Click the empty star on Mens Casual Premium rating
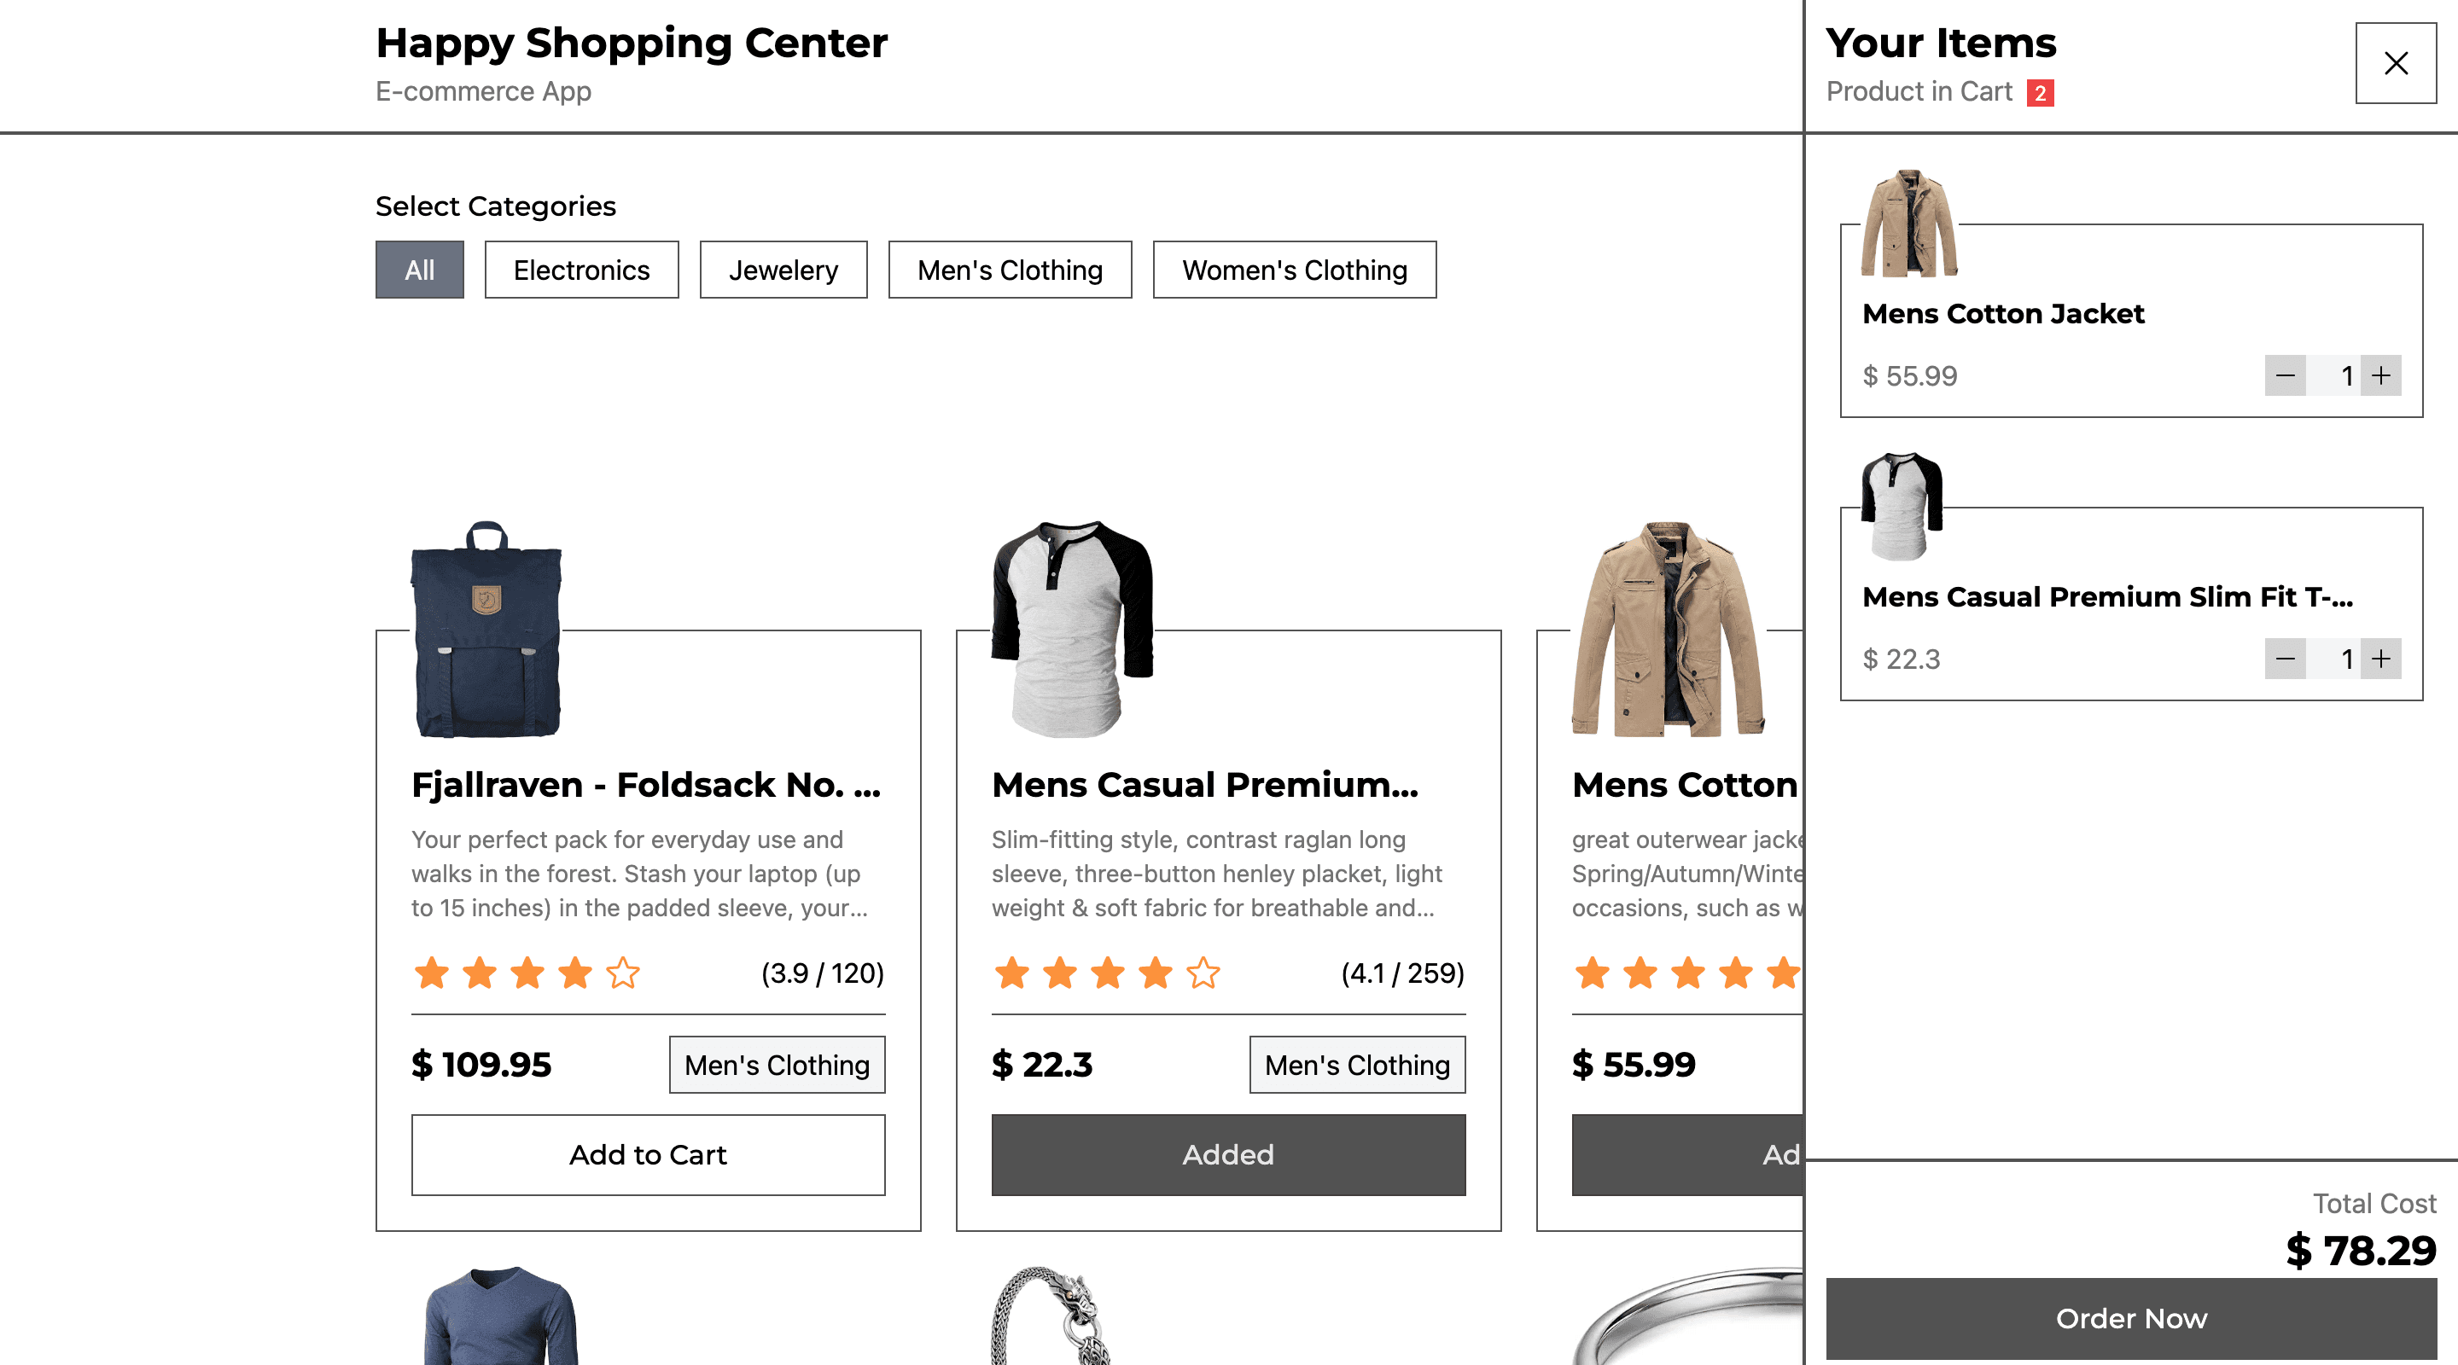 click(x=1203, y=973)
